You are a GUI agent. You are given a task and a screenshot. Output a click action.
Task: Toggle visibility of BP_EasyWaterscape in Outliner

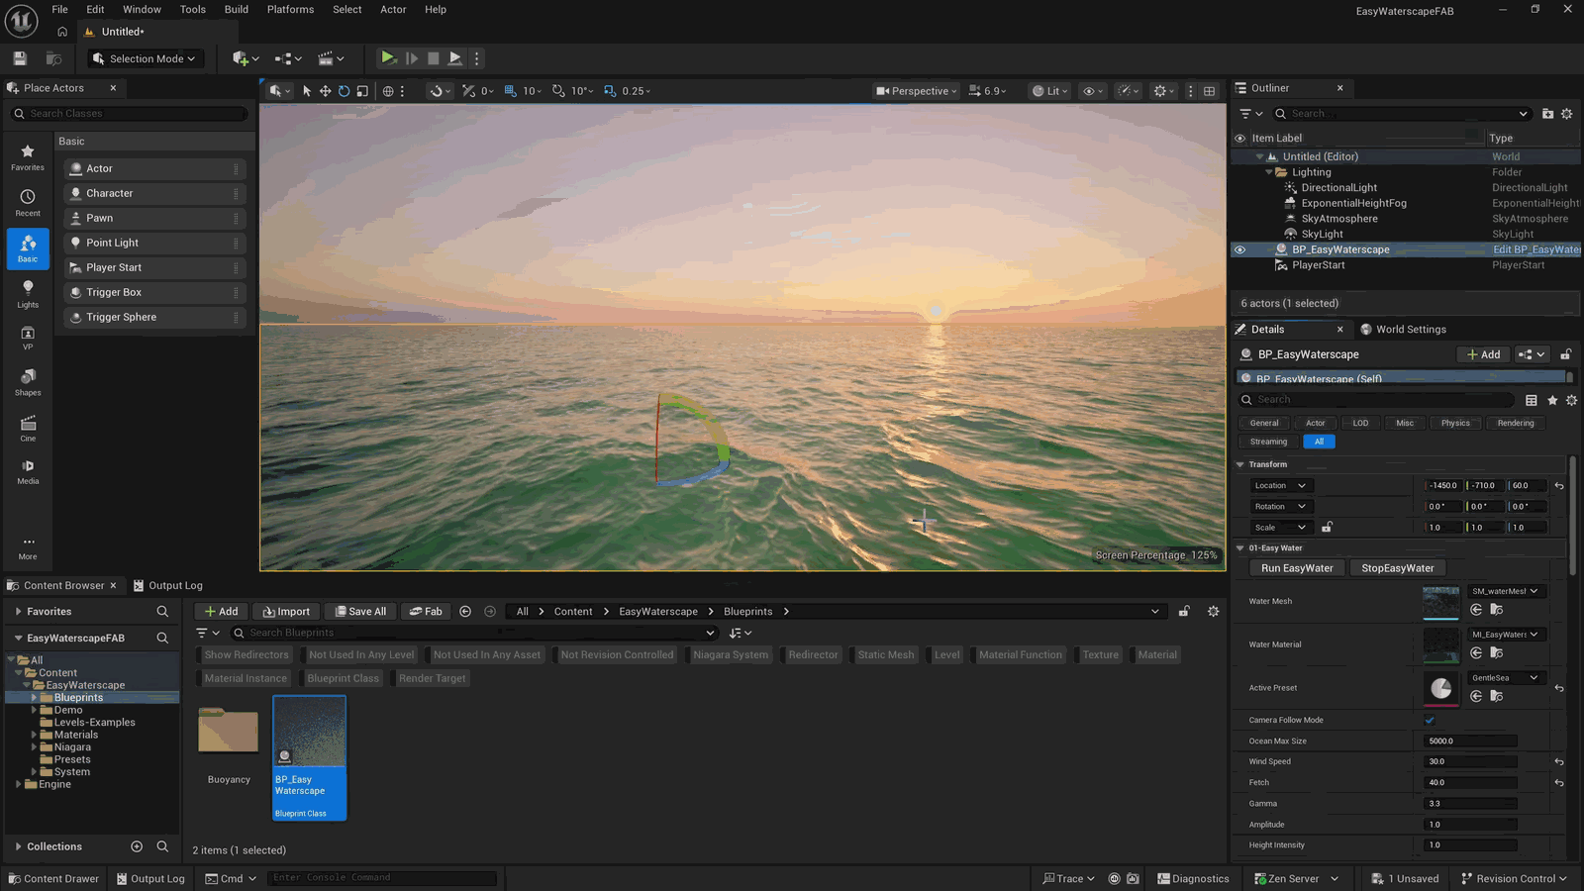tap(1239, 249)
